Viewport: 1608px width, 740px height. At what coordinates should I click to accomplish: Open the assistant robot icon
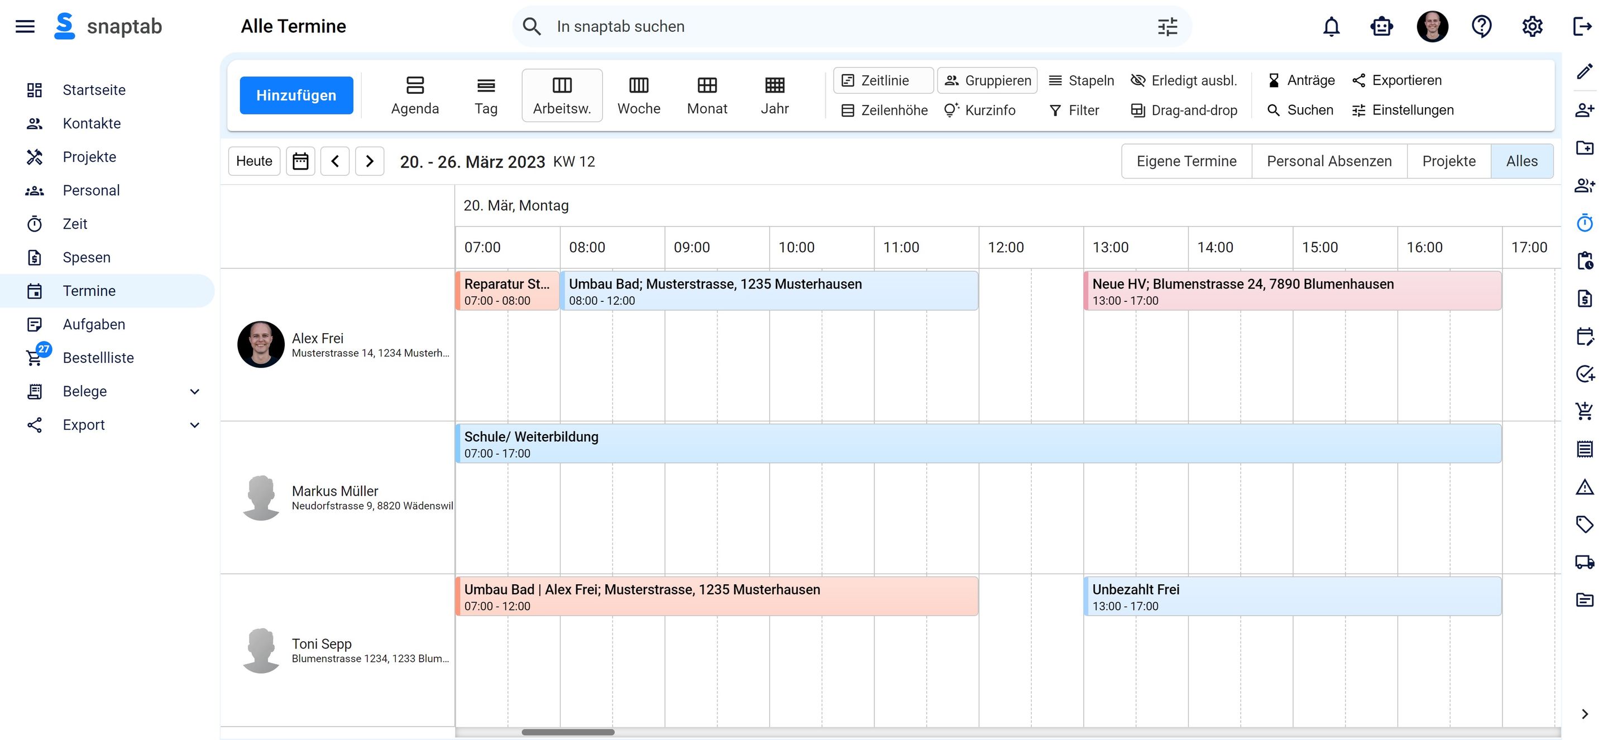pyautogui.click(x=1381, y=26)
